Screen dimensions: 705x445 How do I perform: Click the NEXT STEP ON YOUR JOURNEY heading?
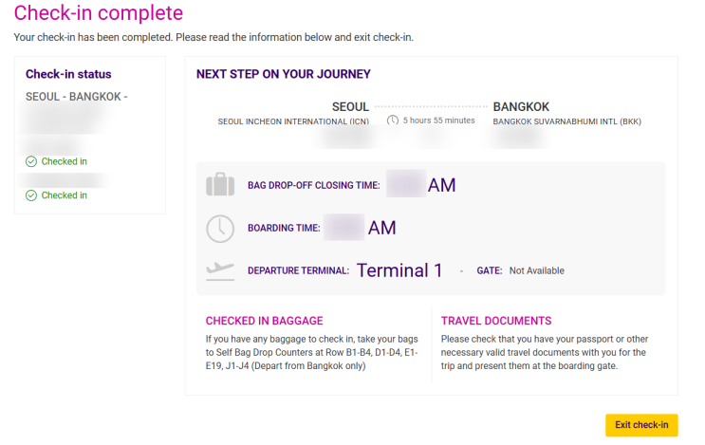coord(283,74)
